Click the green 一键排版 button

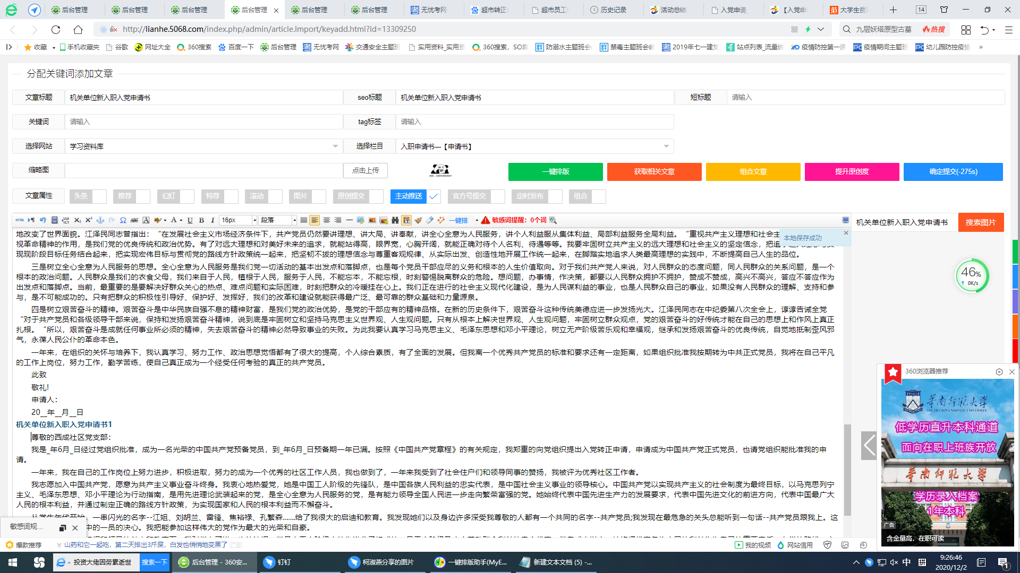(x=556, y=171)
